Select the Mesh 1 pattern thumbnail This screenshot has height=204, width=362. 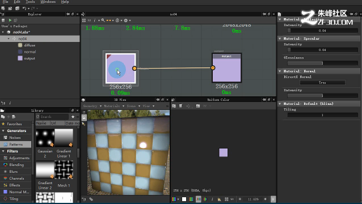[64, 169]
